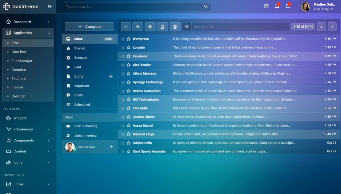Open the apps grid icon in the header
This screenshot has height=194, width=341.
[266, 6]
